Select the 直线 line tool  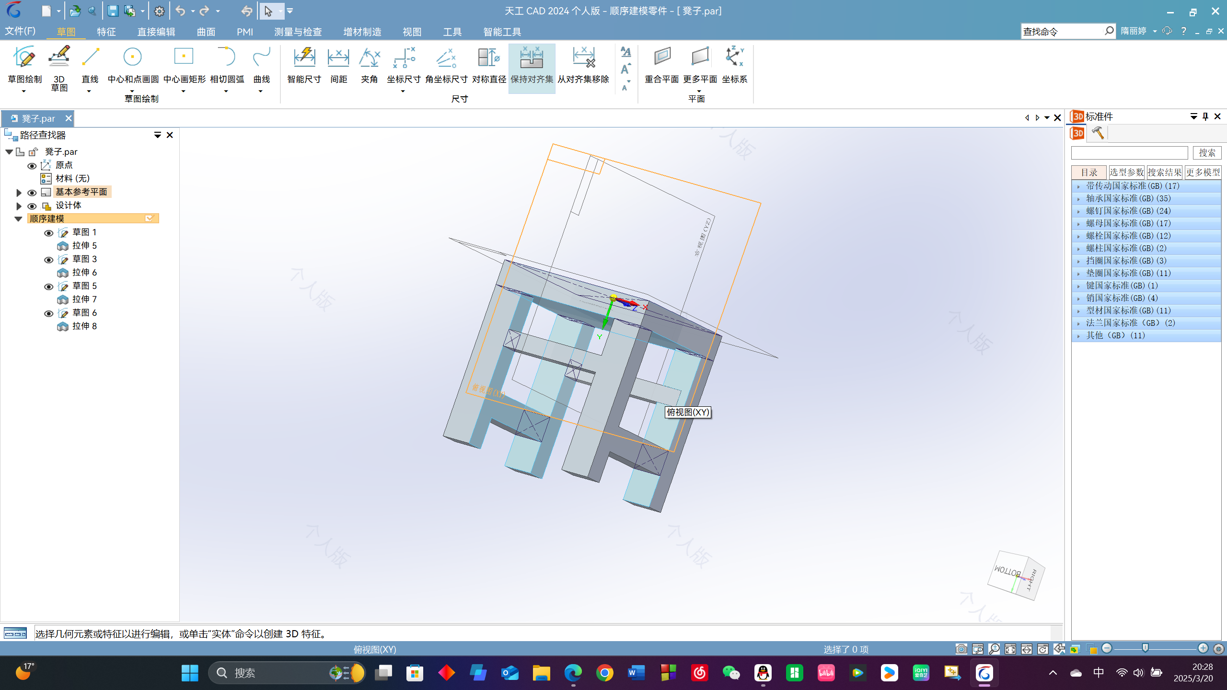click(x=90, y=65)
